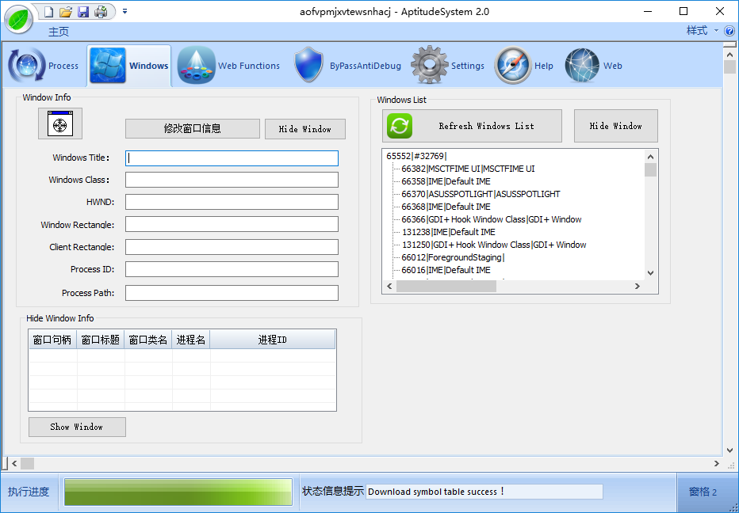Click the 窗口标题 column header
The width and height of the screenshot is (739, 513).
point(101,340)
